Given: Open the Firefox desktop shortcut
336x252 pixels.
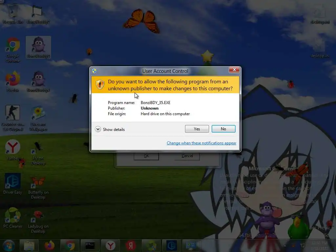Looking at the screenshot, I should tap(13, 81).
